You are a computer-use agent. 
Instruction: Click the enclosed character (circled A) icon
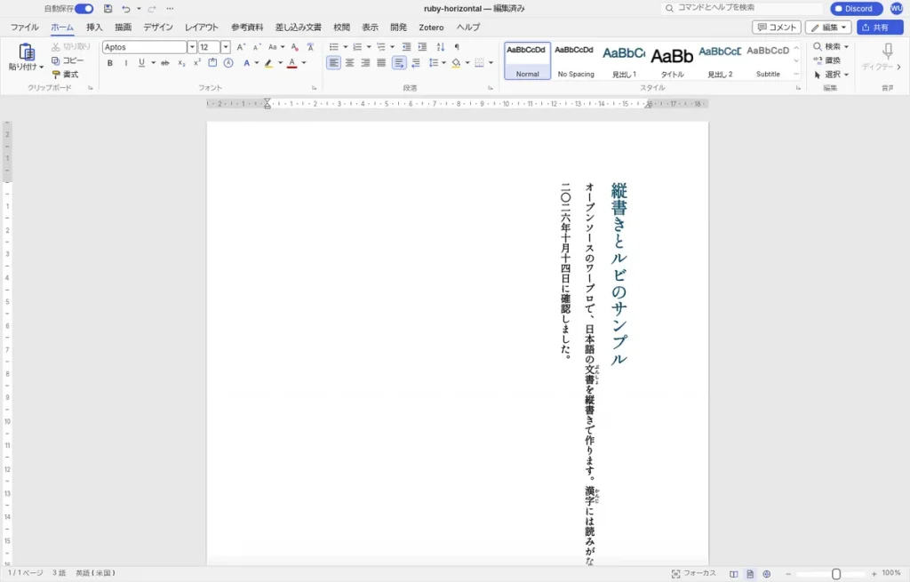[228, 63]
